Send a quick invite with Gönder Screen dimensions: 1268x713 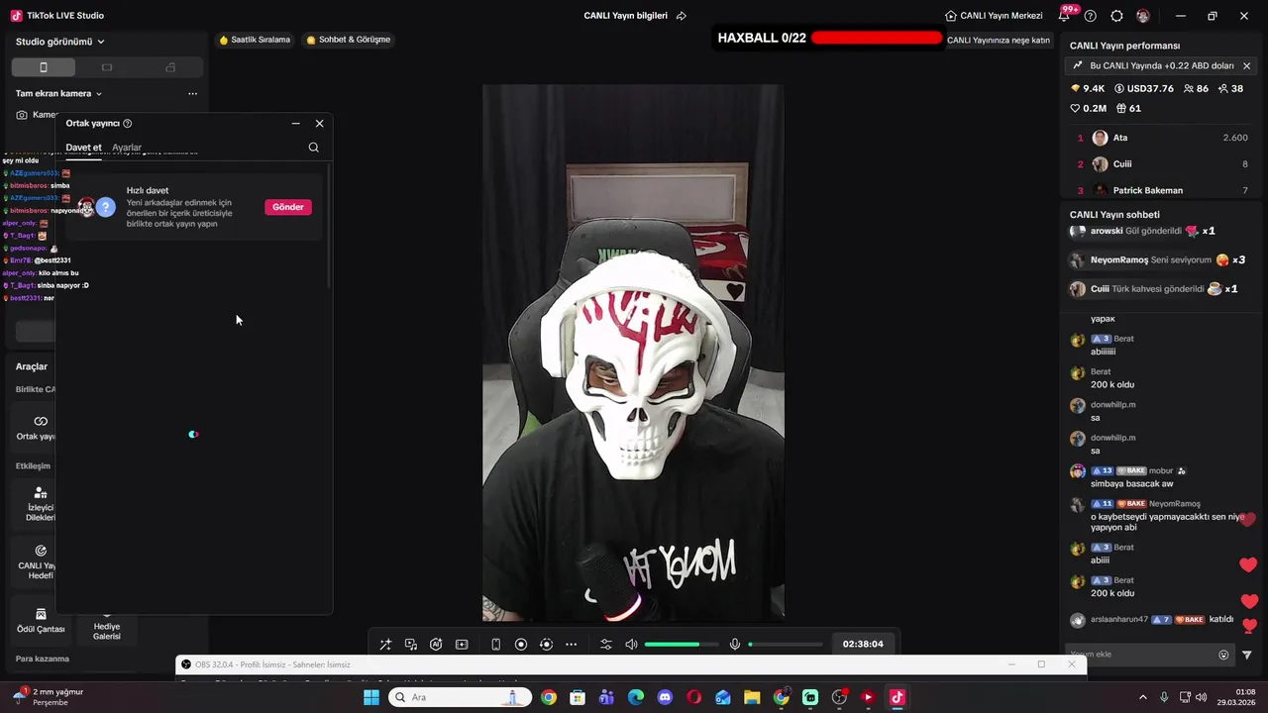288,207
